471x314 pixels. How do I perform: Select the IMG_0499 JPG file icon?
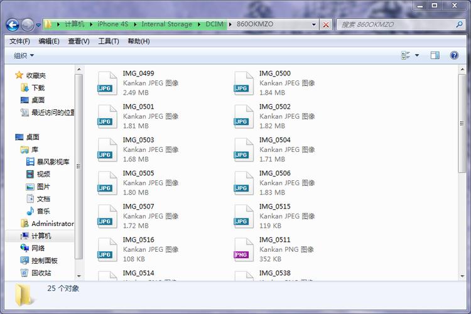(107, 84)
